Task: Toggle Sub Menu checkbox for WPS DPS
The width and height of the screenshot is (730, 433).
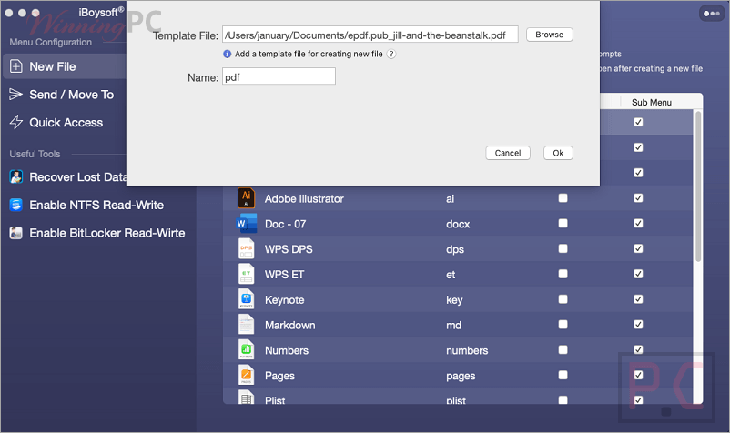Action: 638,248
